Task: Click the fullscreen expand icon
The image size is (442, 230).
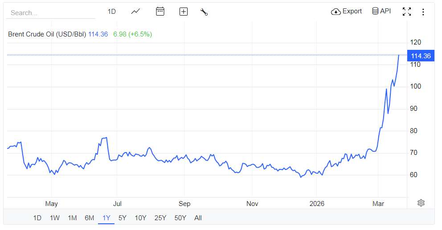Action: 406,12
